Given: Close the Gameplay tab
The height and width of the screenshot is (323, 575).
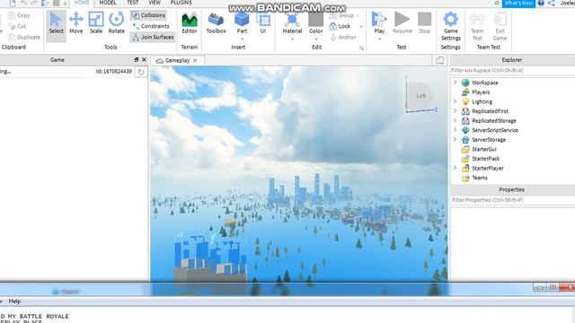Looking at the screenshot, I should [195, 60].
